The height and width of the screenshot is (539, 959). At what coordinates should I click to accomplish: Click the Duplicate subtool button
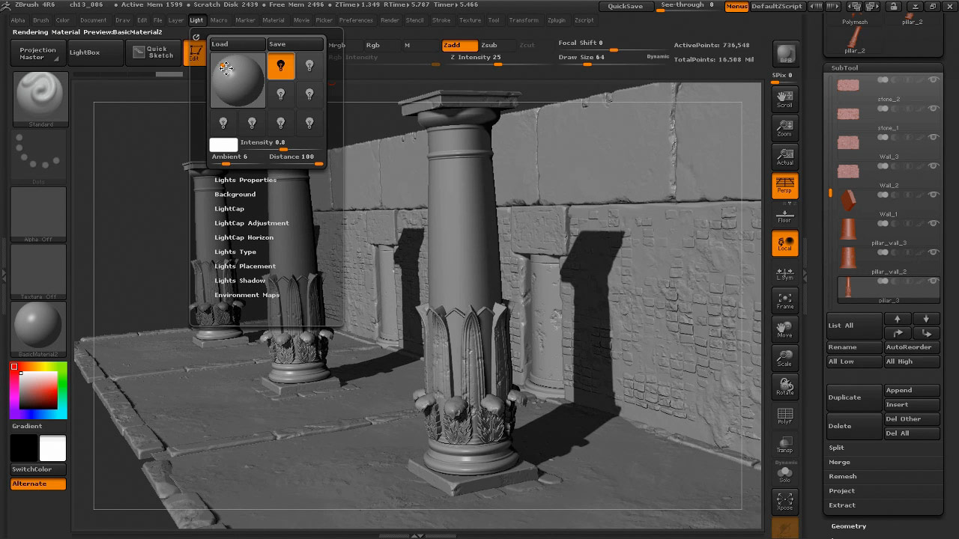tap(853, 398)
